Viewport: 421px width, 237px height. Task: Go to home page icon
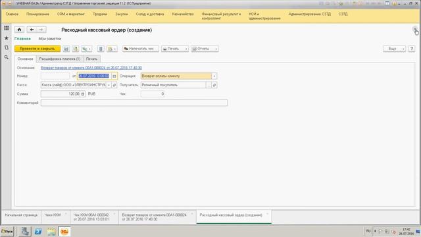tap(19, 30)
